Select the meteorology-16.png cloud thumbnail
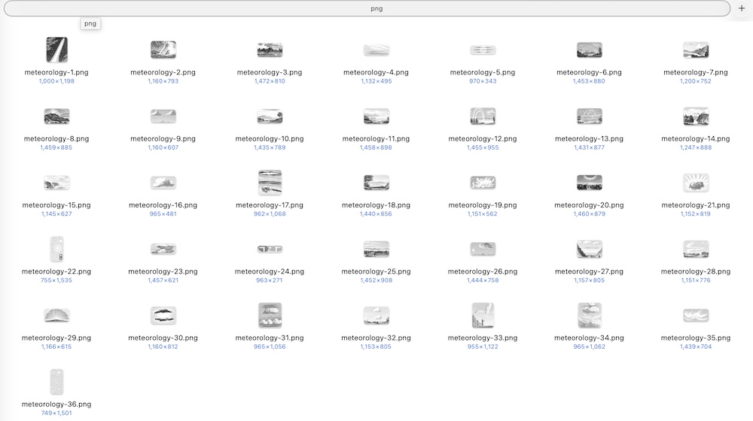The height and width of the screenshot is (421, 753). coord(163,183)
